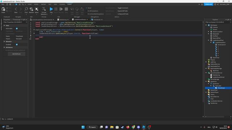Viewport: 232px width, 130px height.
Task: Open Windows Start menu
Action: (x=83, y=127)
